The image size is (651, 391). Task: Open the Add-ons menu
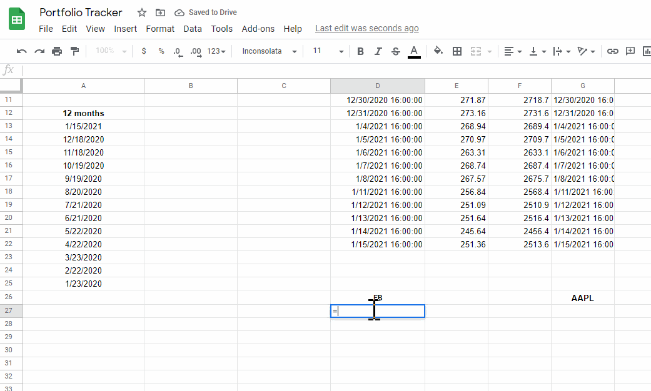[258, 29]
